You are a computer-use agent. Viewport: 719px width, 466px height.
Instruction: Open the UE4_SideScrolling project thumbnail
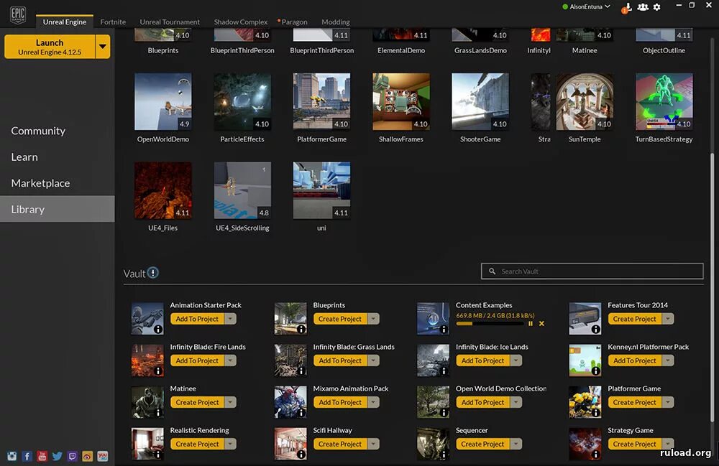(x=242, y=190)
